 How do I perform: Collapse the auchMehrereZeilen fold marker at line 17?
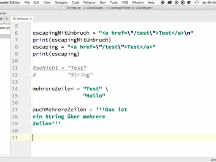point(30,110)
